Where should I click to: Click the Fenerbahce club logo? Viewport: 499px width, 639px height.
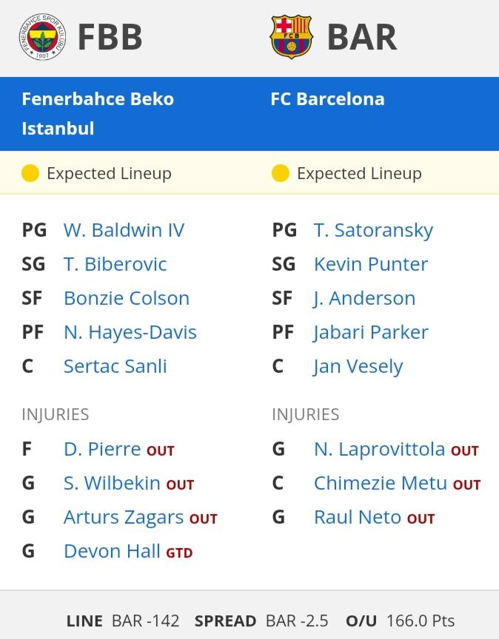[42, 37]
